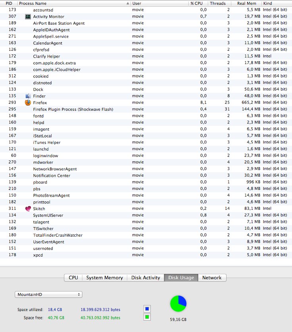Sort by the % CPU column header

(198, 4)
